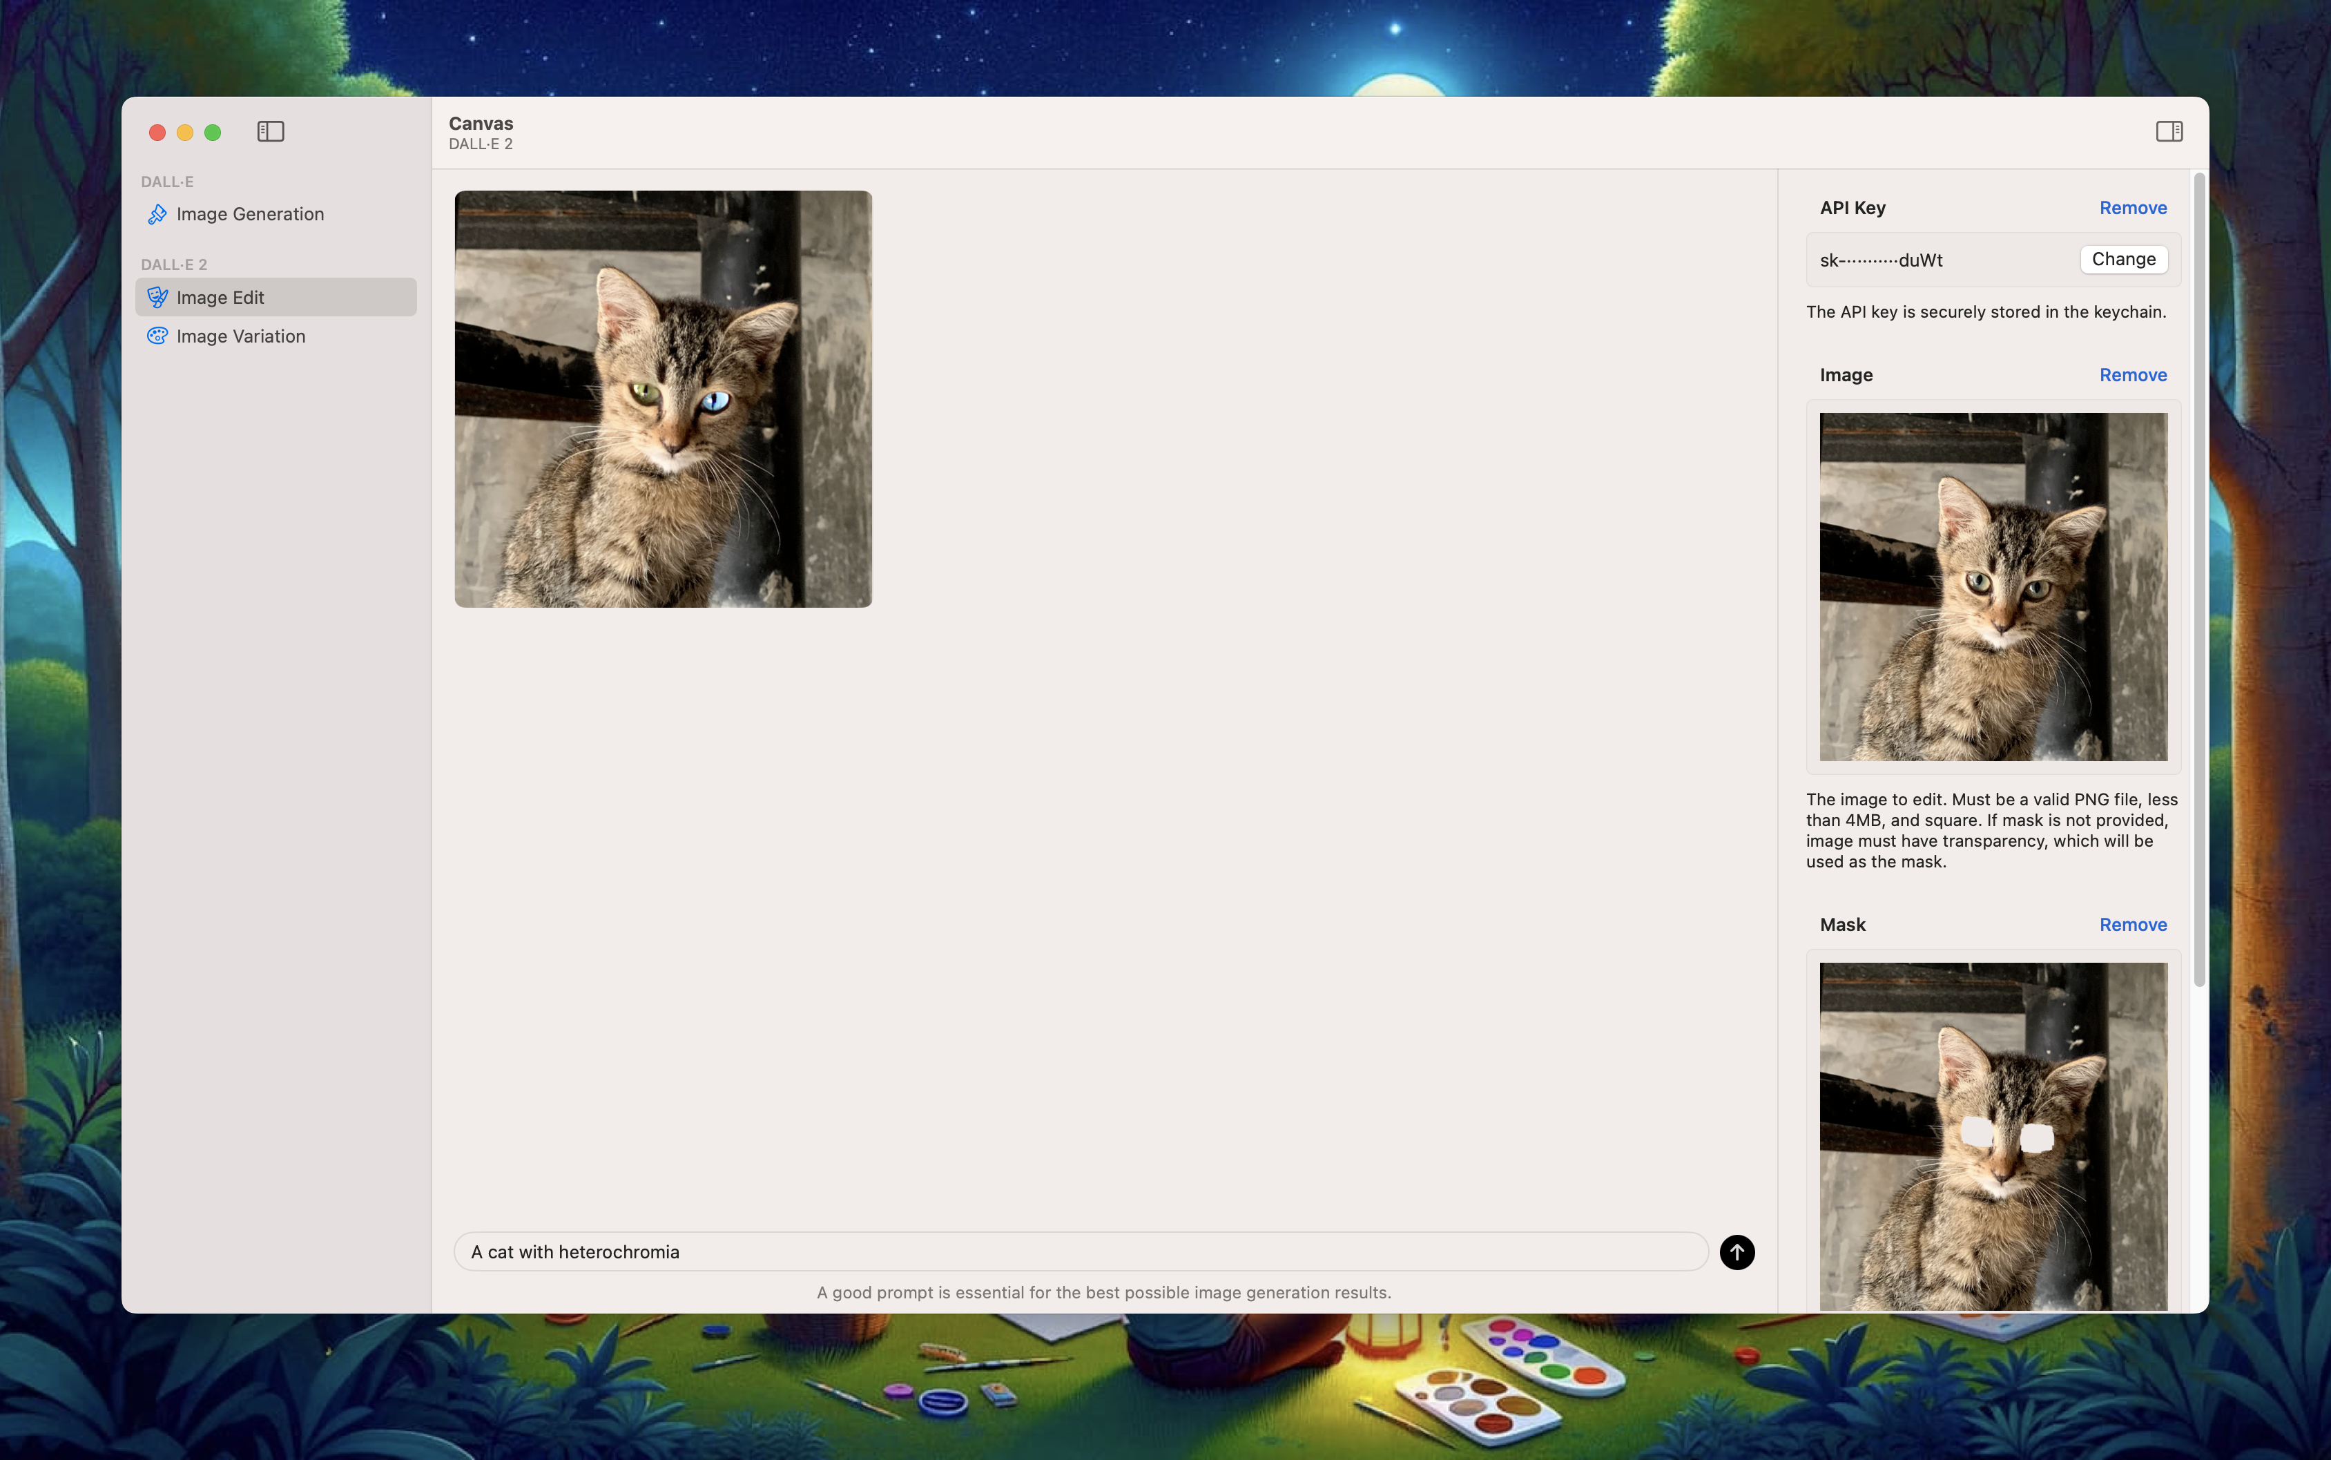This screenshot has height=1460, width=2331.
Task: Select Image Variation sidebar item
Action: [x=240, y=336]
